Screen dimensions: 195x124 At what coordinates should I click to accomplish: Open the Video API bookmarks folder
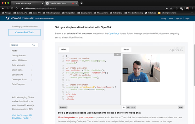pos(35,13)
